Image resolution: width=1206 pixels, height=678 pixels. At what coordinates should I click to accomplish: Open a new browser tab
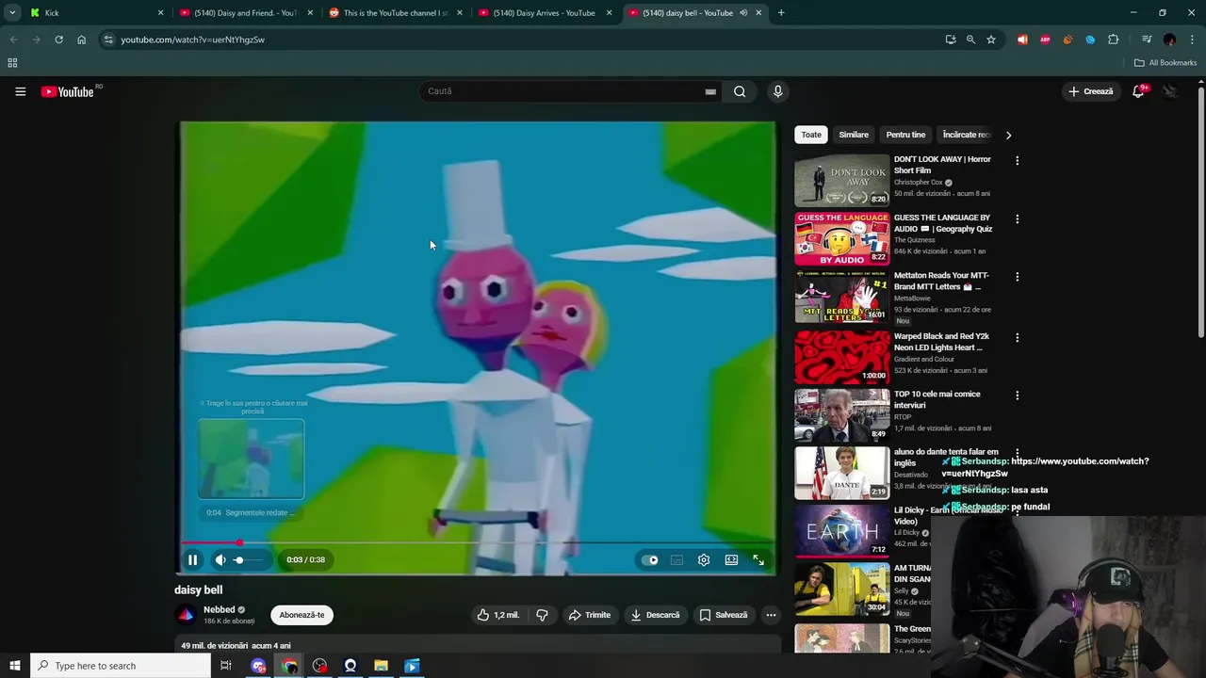[781, 13]
